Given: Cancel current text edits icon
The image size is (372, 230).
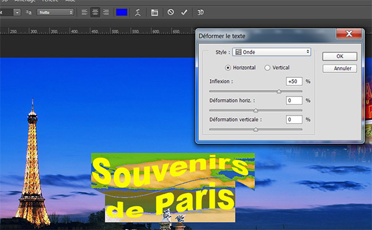Looking at the screenshot, I should coord(170,12).
